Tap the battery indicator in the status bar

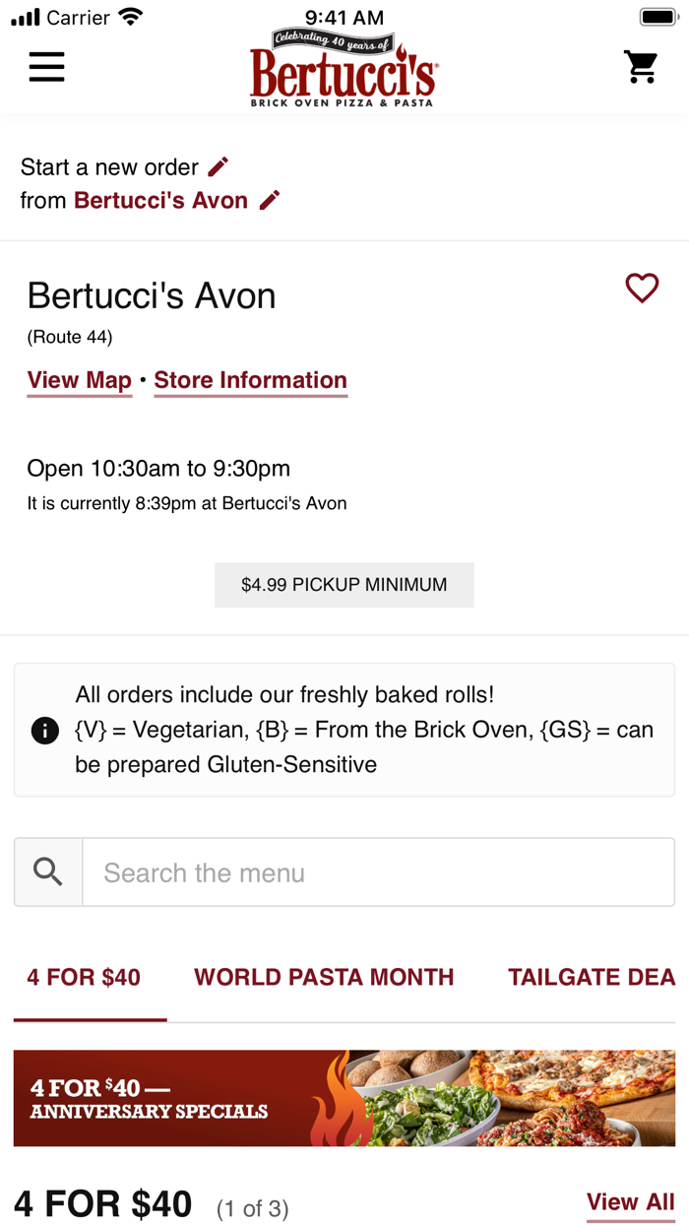tap(658, 16)
